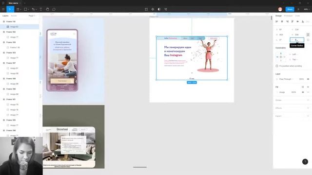Click Align Right icon
This screenshot has height=175, width=312.
point(287,21)
